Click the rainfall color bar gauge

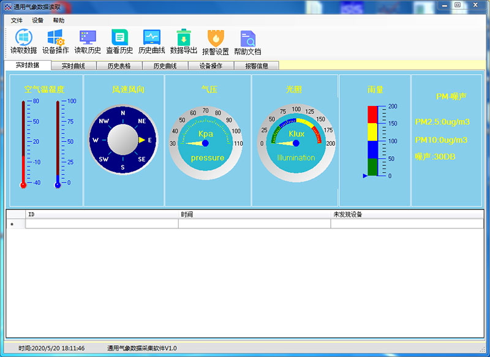coord(372,141)
